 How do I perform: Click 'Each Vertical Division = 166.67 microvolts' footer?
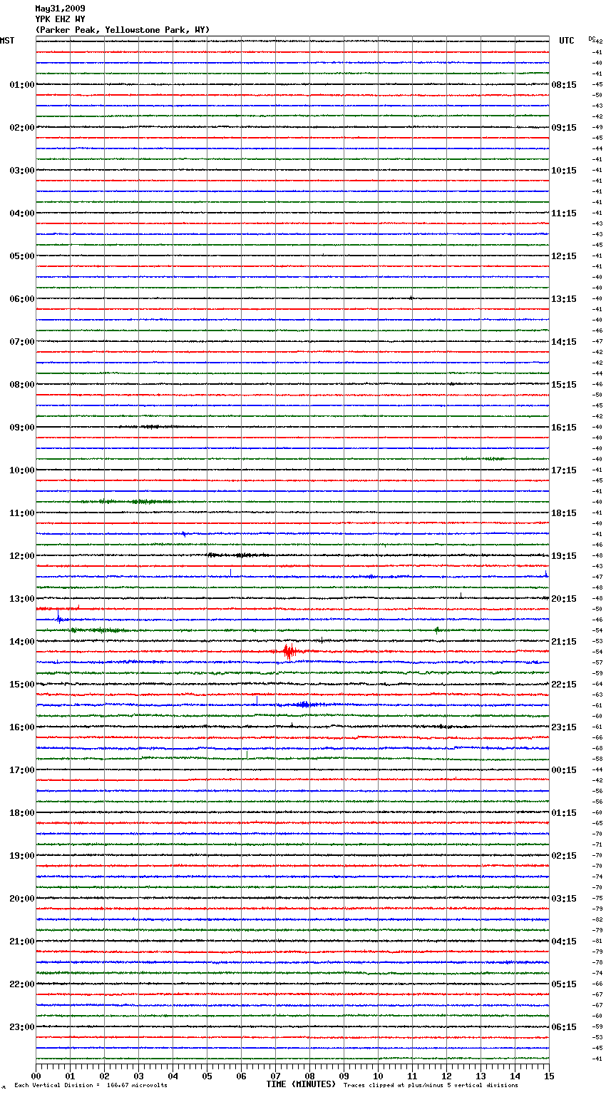point(91,1086)
